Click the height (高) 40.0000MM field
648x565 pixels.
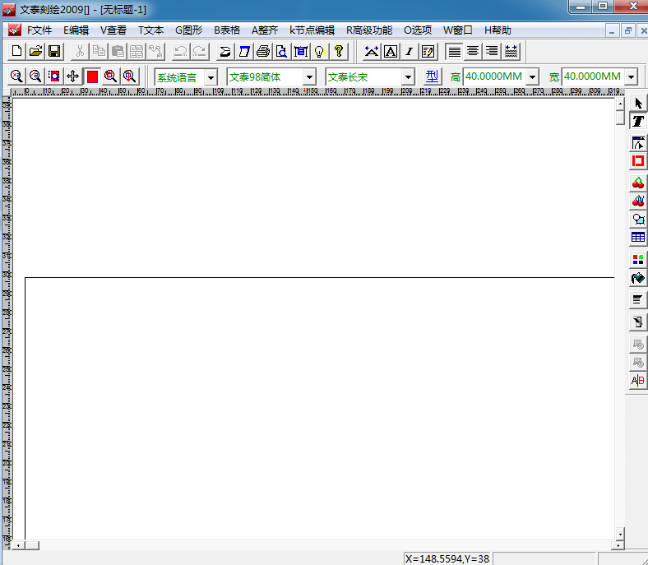[x=493, y=76]
